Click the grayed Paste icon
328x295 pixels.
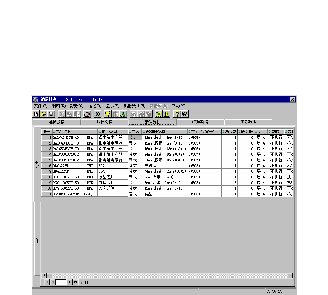pos(77,114)
